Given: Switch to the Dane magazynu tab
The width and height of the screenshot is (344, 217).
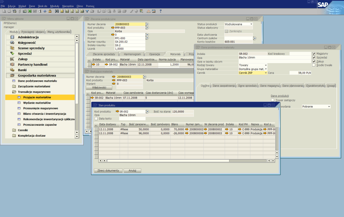Looking at the screenshot, I should pos(269,86).
